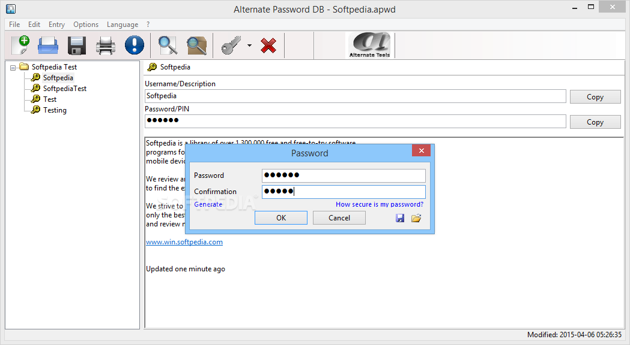
Task: Click the search-in-box magnifier icon
Action: [x=196, y=46]
